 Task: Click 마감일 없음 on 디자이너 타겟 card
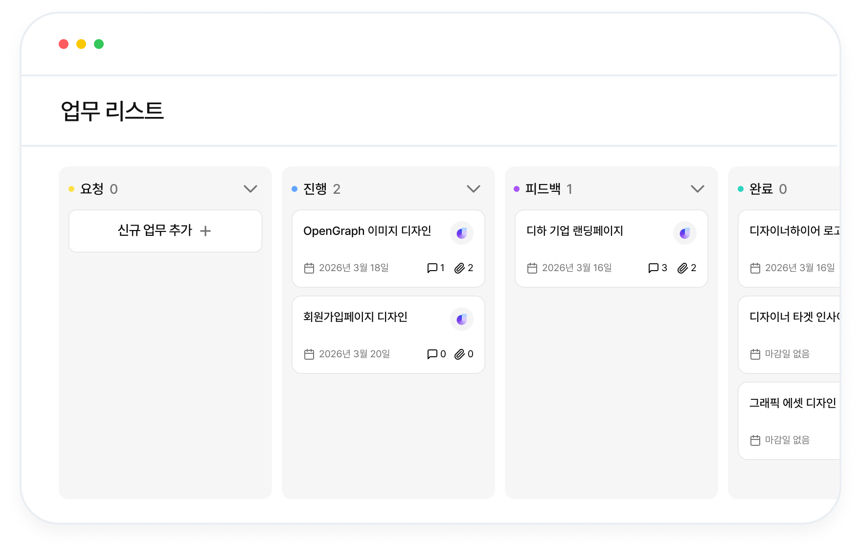click(787, 354)
